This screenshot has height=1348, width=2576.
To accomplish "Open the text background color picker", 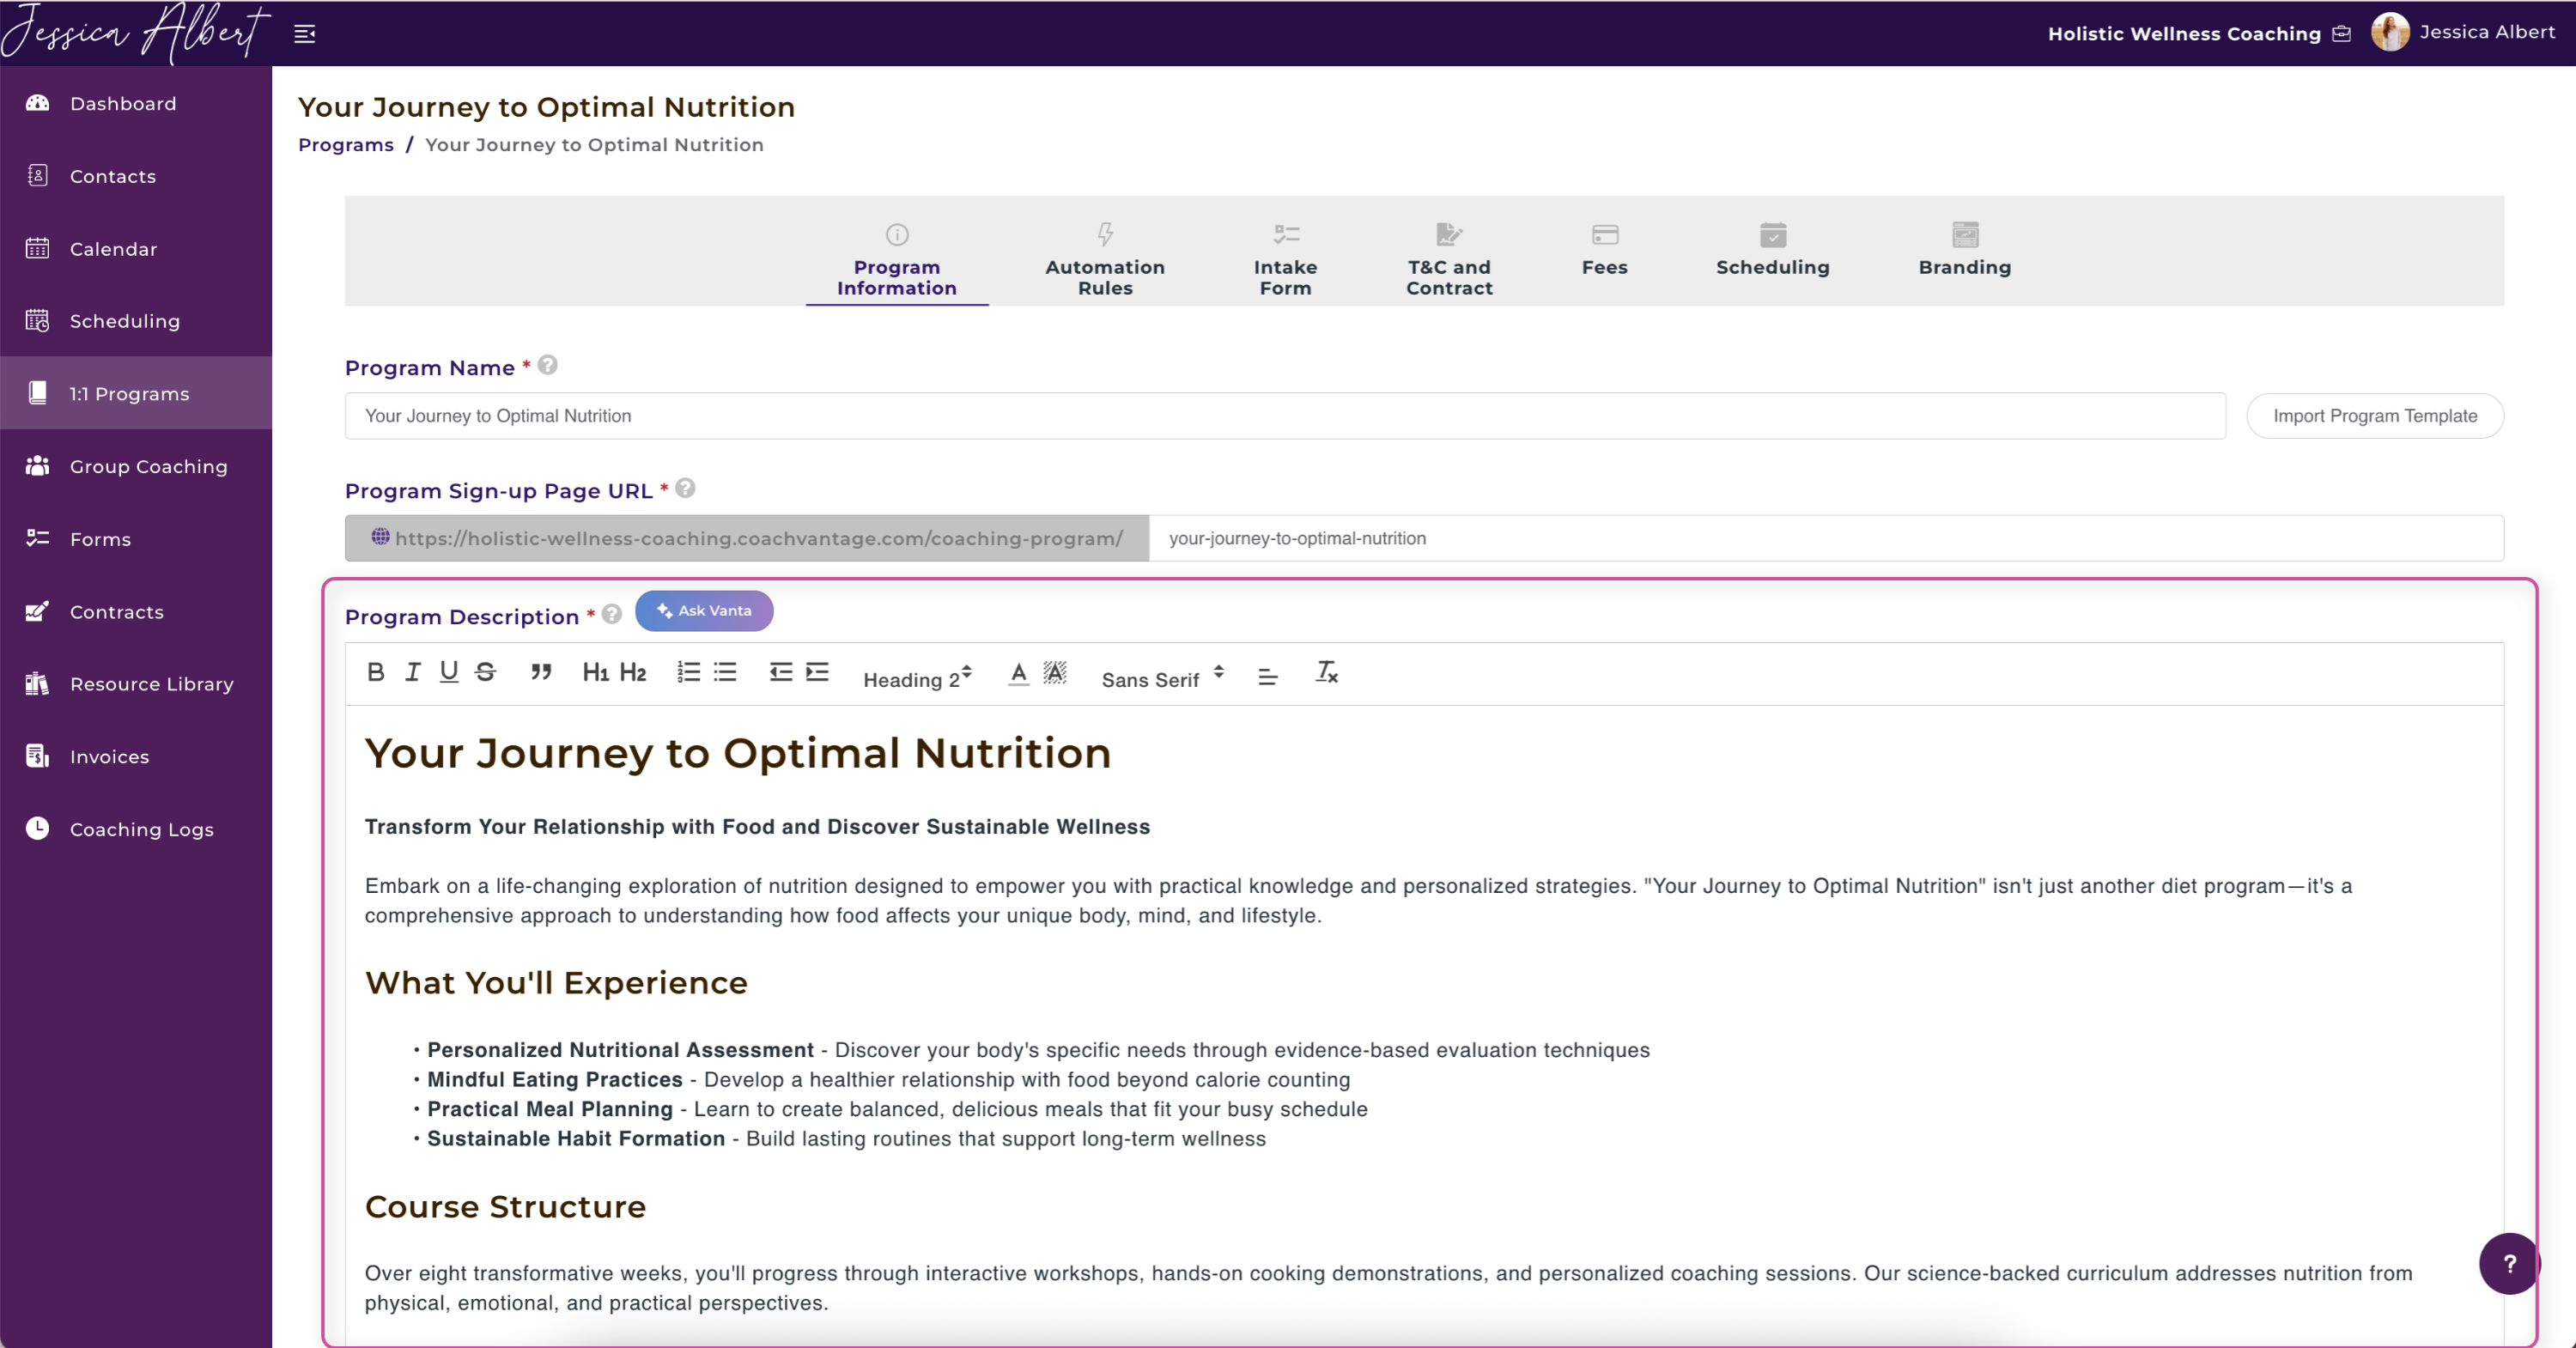I will pyautogui.click(x=1054, y=673).
